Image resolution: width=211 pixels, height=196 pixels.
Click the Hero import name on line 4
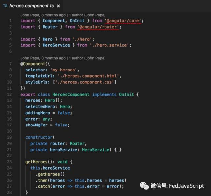tap(47, 39)
